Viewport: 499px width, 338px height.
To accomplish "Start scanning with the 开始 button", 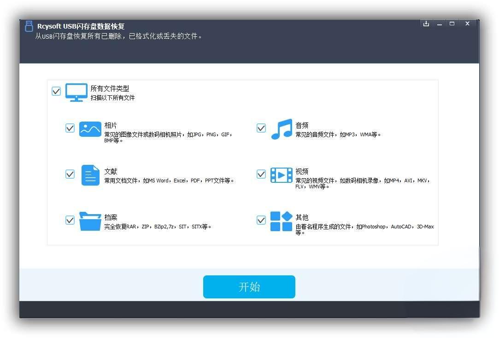I will coord(249,287).
